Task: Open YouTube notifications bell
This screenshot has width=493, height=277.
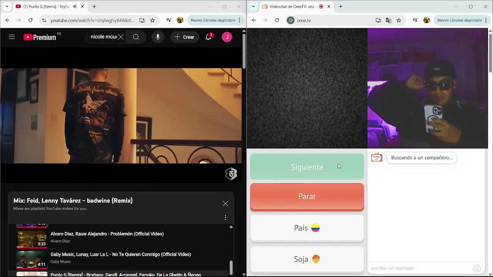Action: [208, 37]
